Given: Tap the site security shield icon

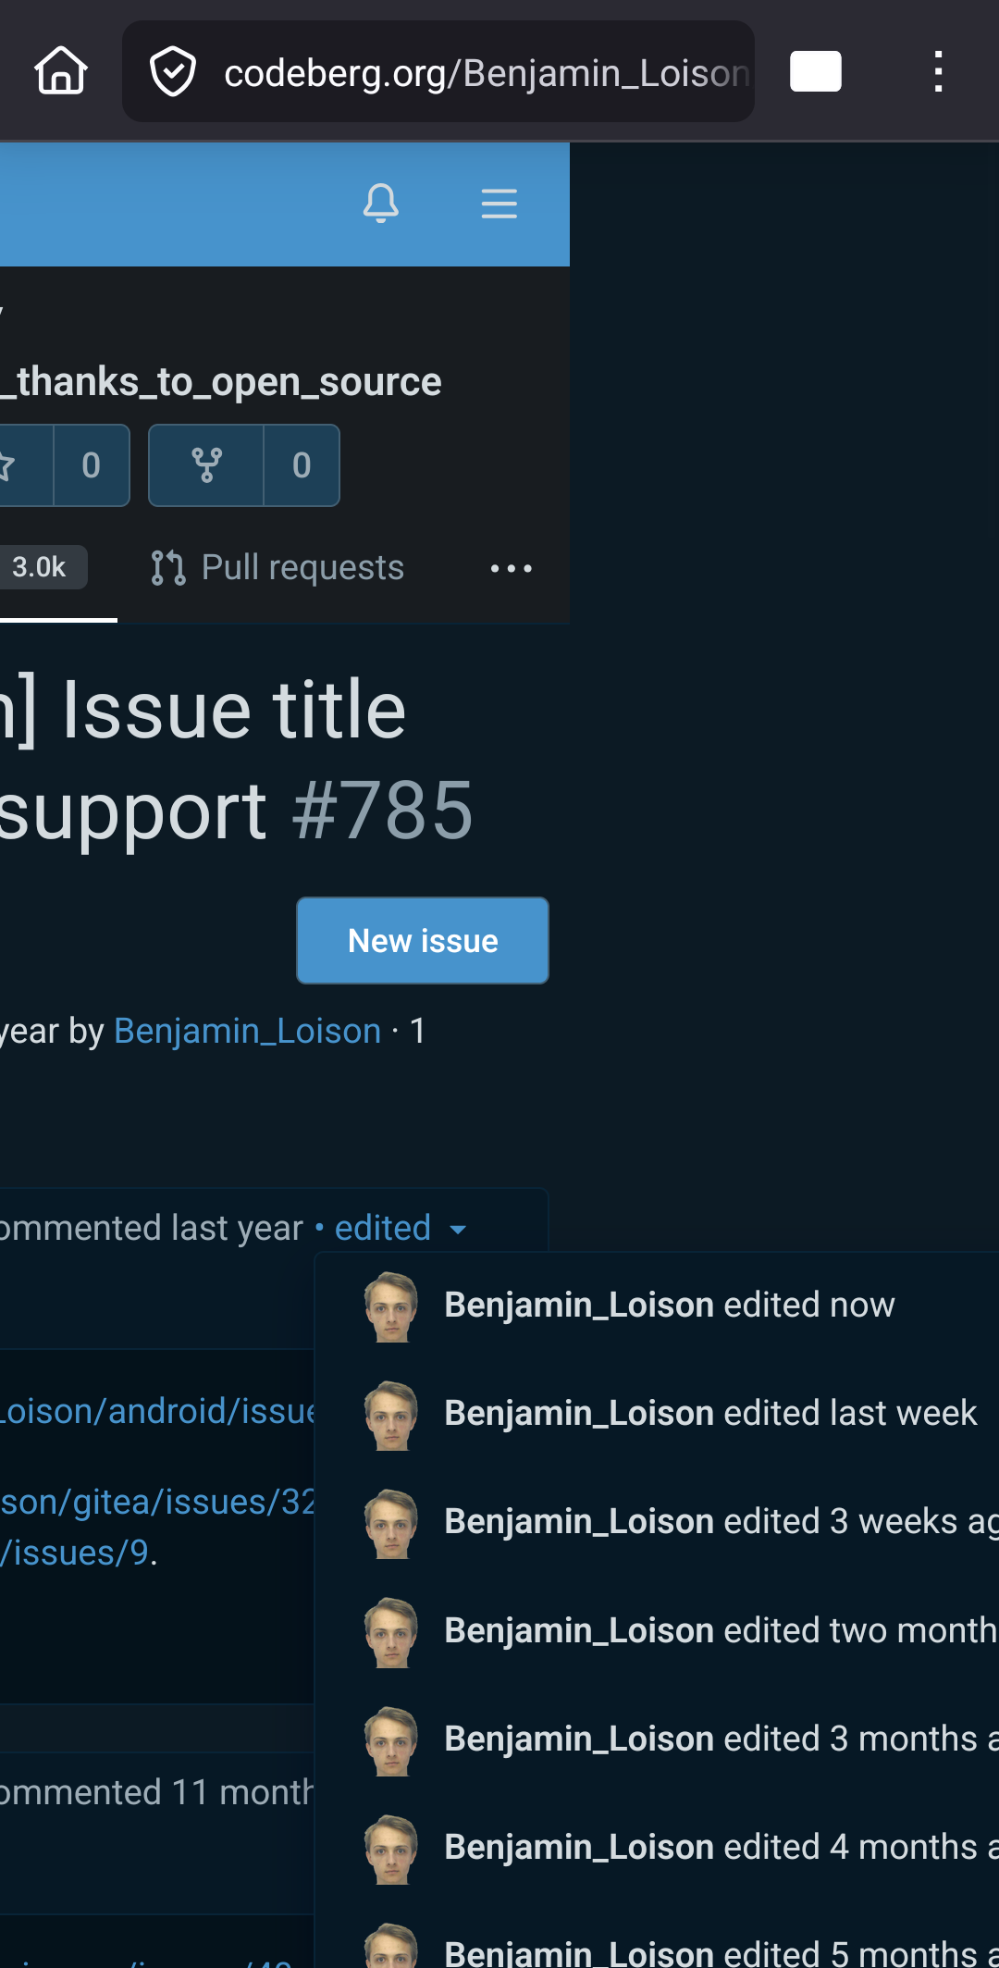Looking at the screenshot, I should [173, 72].
